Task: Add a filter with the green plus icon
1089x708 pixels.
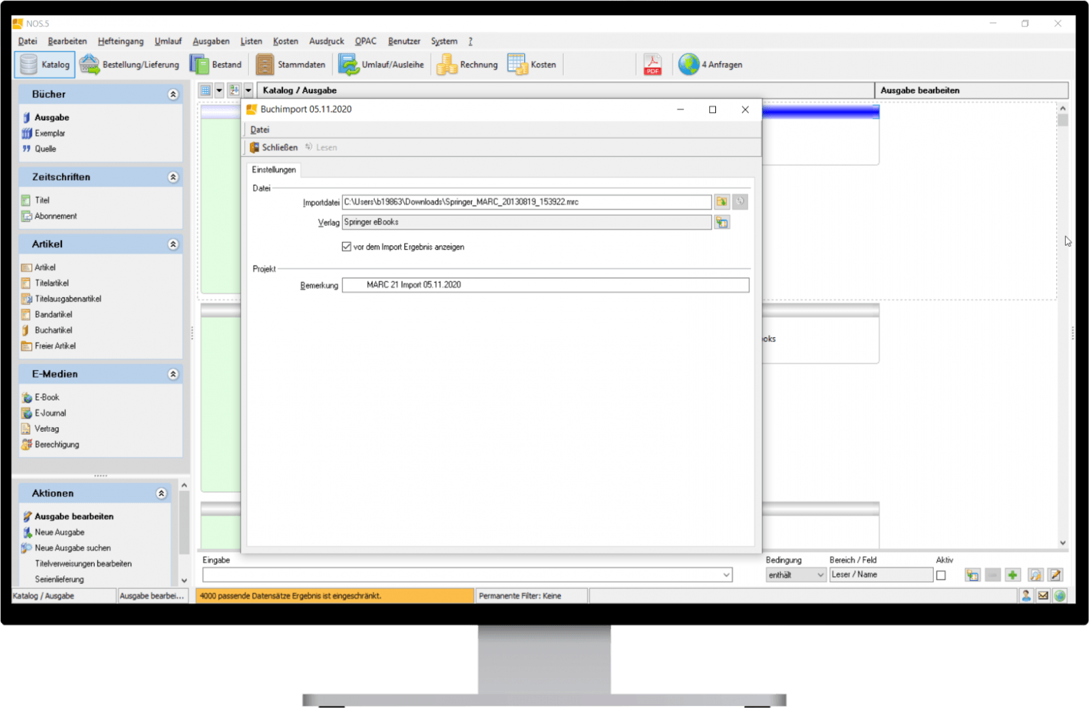Action: click(x=1013, y=575)
